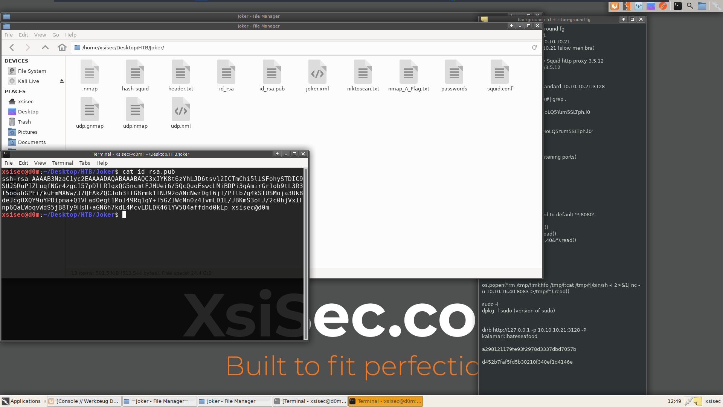Launch Firefox from the top panel
Image resolution: width=723 pixels, height=407 pixels.
coord(615,6)
